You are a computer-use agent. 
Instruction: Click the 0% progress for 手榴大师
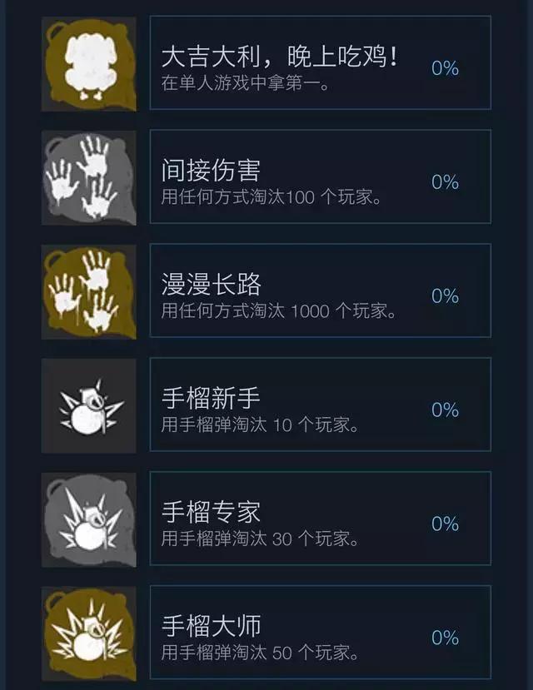(x=445, y=638)
